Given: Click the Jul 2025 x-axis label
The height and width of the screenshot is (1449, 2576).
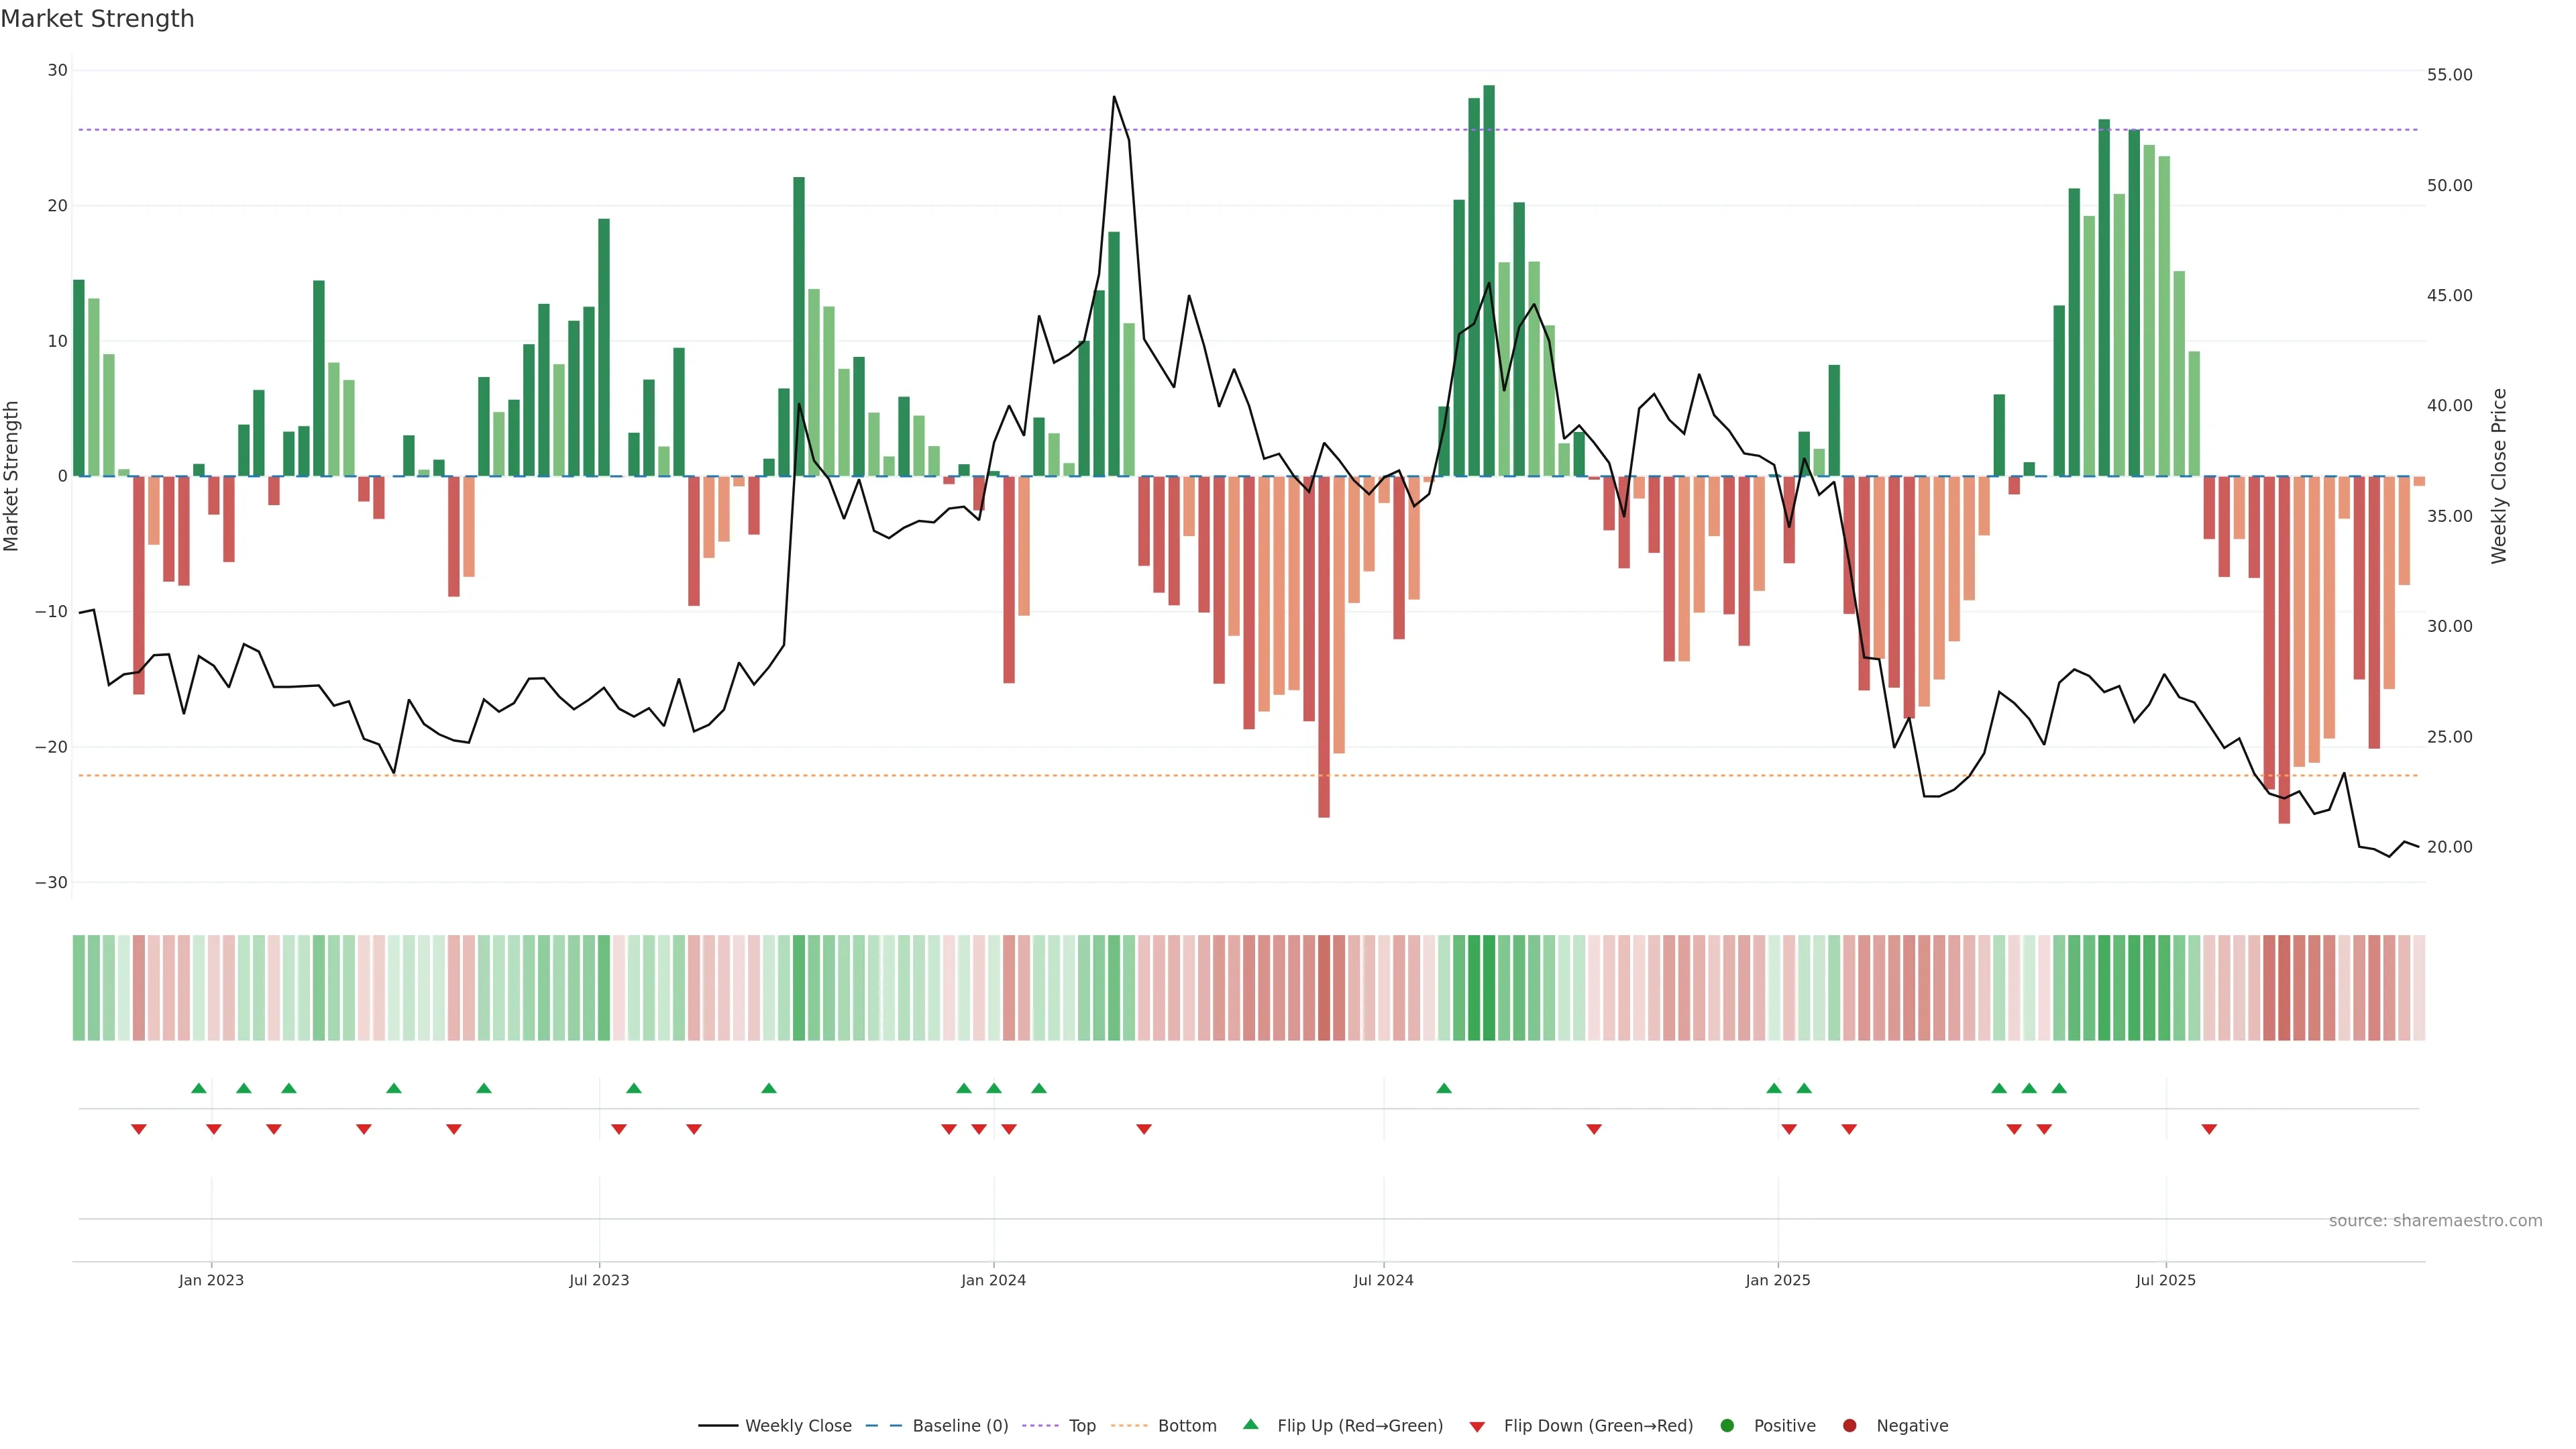Looking at the screenshot, I should 2165,1280.
